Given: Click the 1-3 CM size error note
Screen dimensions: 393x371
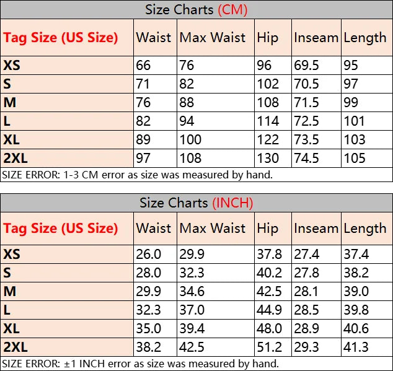Looking at the screenshot, I should [137, 175].
